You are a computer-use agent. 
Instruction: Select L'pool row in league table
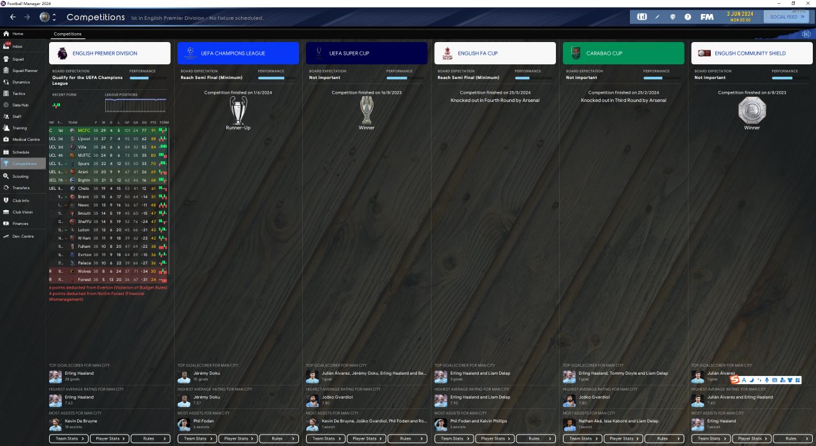click(x=109, y=138)
